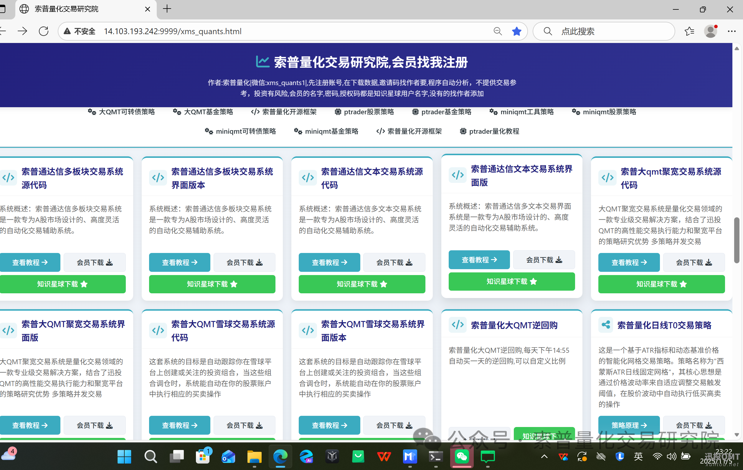Screen dimensions: 743x470
Task: Click the zoom-out magnifier icon in address bar
Action: pos(497,31)
